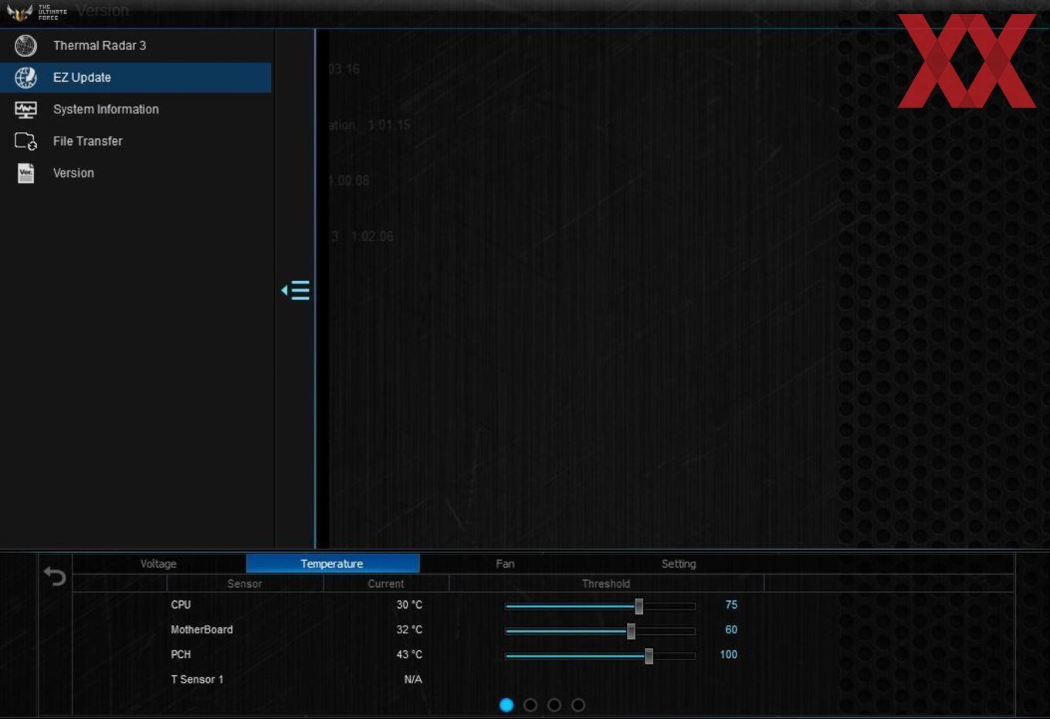Click the MotherBoard sensor row label
This screenshot has width=1050, height=719.
(202, 630)
